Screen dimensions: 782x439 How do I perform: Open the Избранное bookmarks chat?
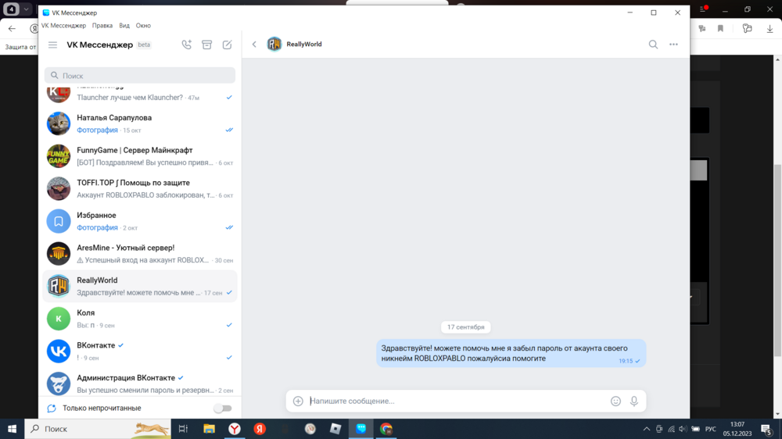click(140, 221)
